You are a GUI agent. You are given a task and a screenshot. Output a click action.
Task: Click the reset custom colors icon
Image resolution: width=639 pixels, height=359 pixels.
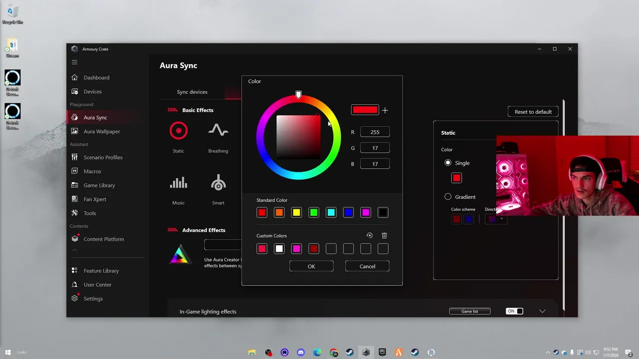[369, 236]
